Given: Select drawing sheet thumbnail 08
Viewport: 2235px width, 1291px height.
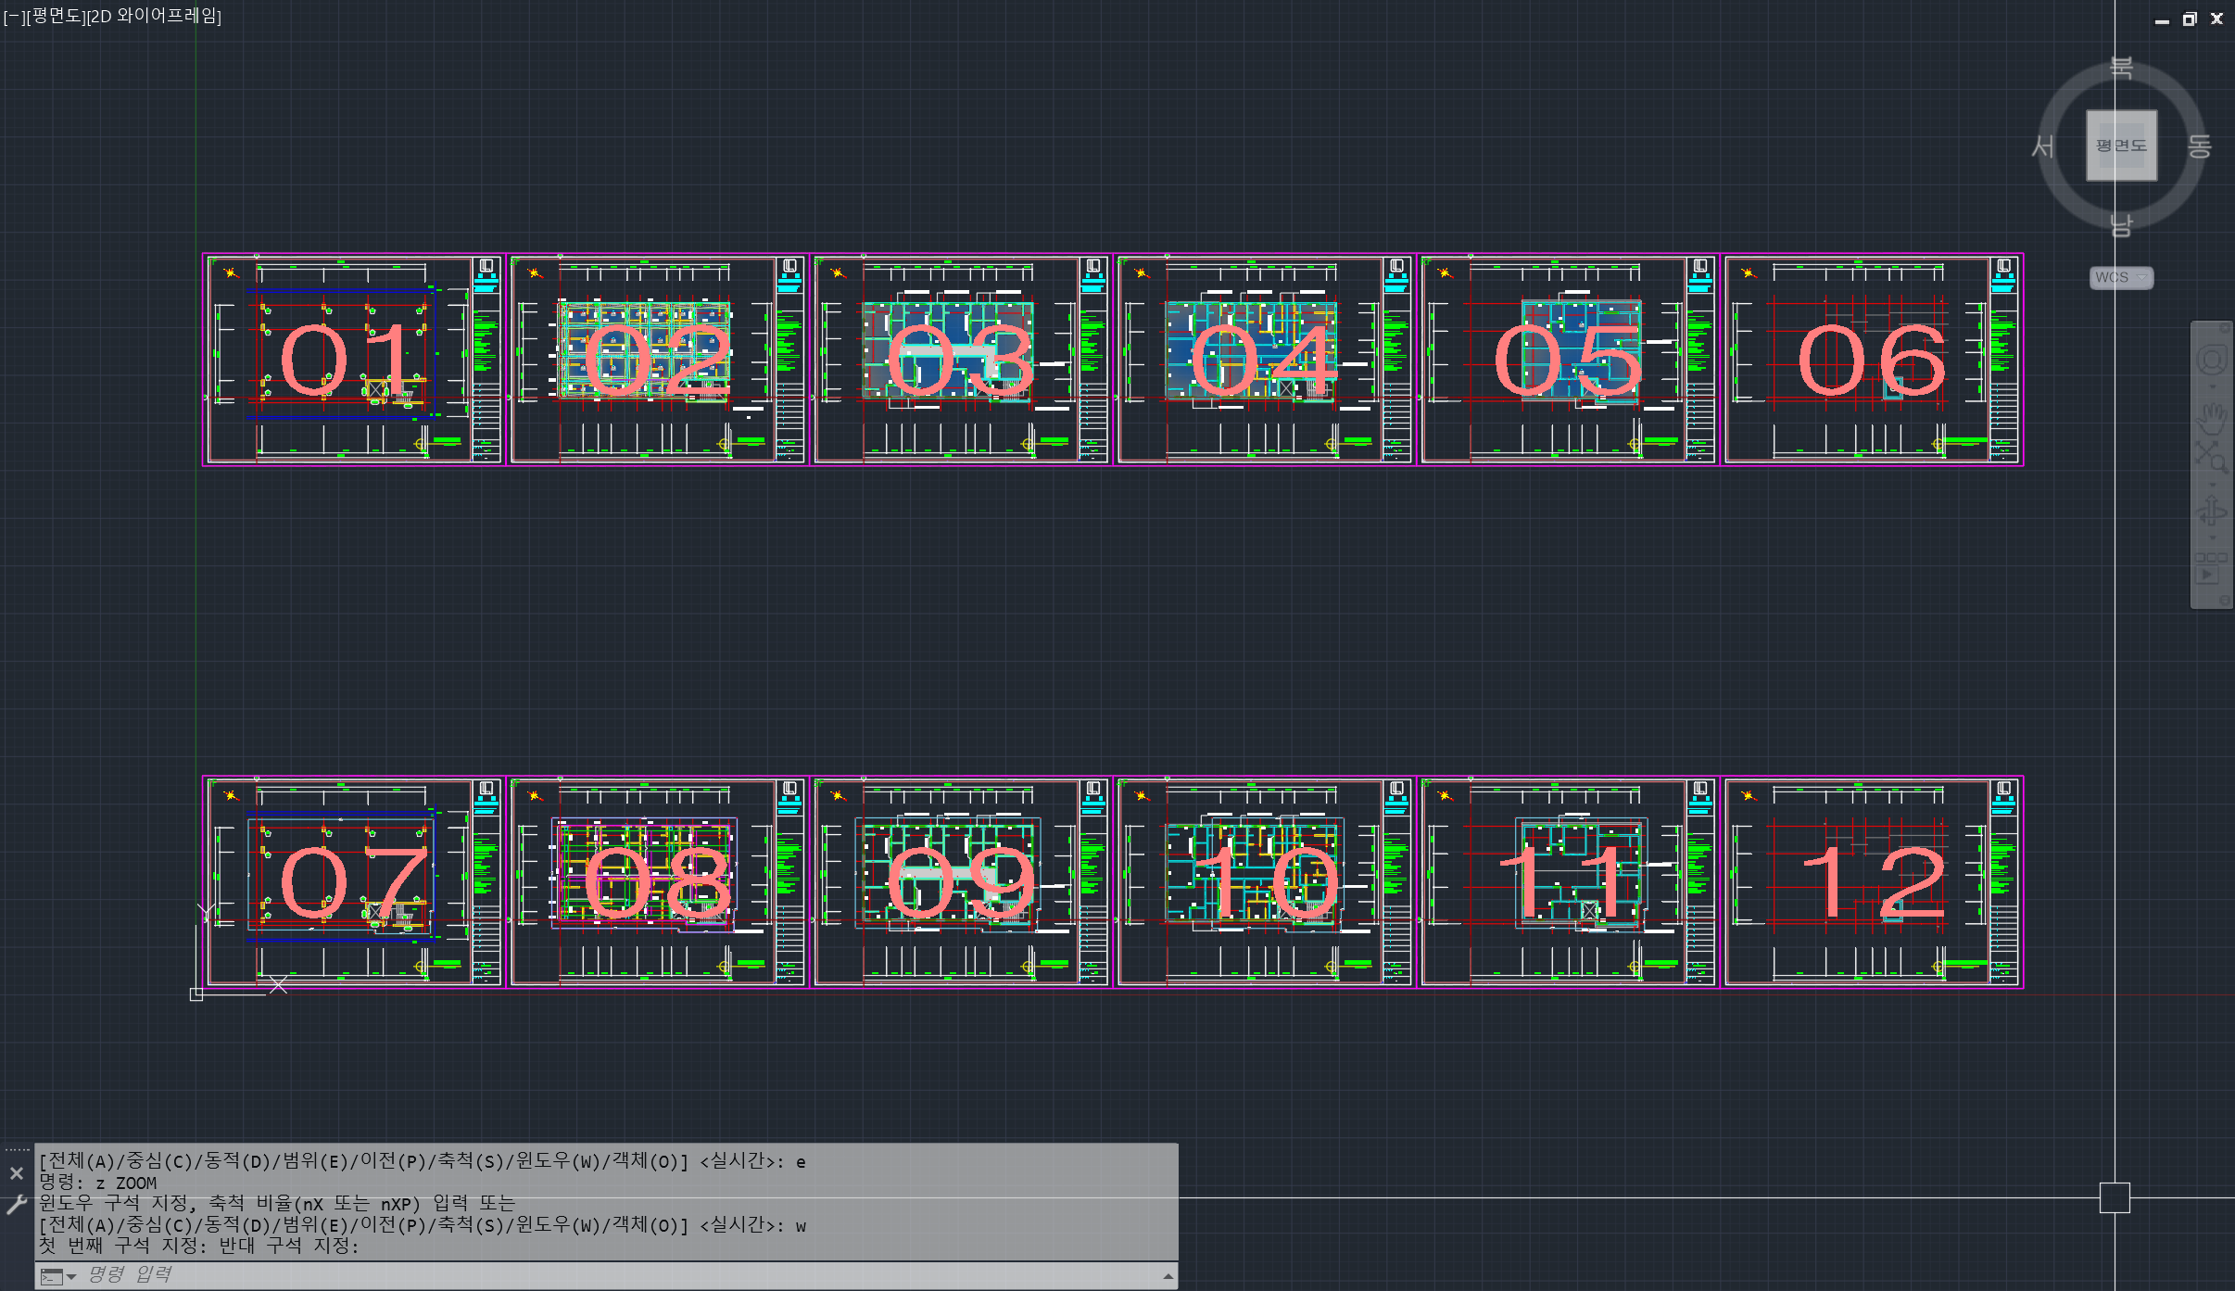Looking at the screenshot, I should (657, 882).
